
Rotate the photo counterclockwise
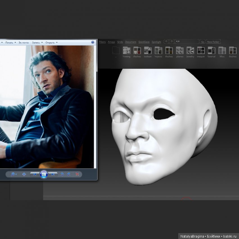point(62,174)
